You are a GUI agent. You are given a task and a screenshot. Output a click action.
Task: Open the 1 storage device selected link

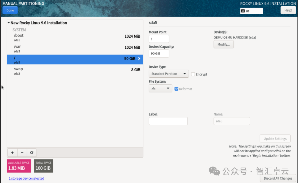click(26, 179)
